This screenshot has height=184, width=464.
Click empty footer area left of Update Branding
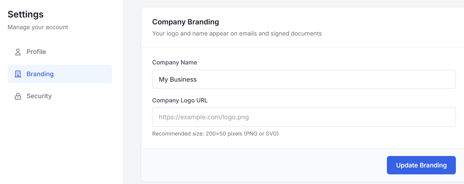(262, 165)
